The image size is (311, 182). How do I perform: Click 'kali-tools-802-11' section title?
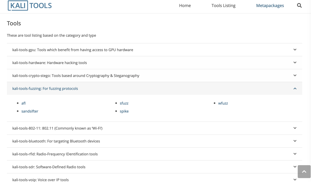click(x=57, y=128)
